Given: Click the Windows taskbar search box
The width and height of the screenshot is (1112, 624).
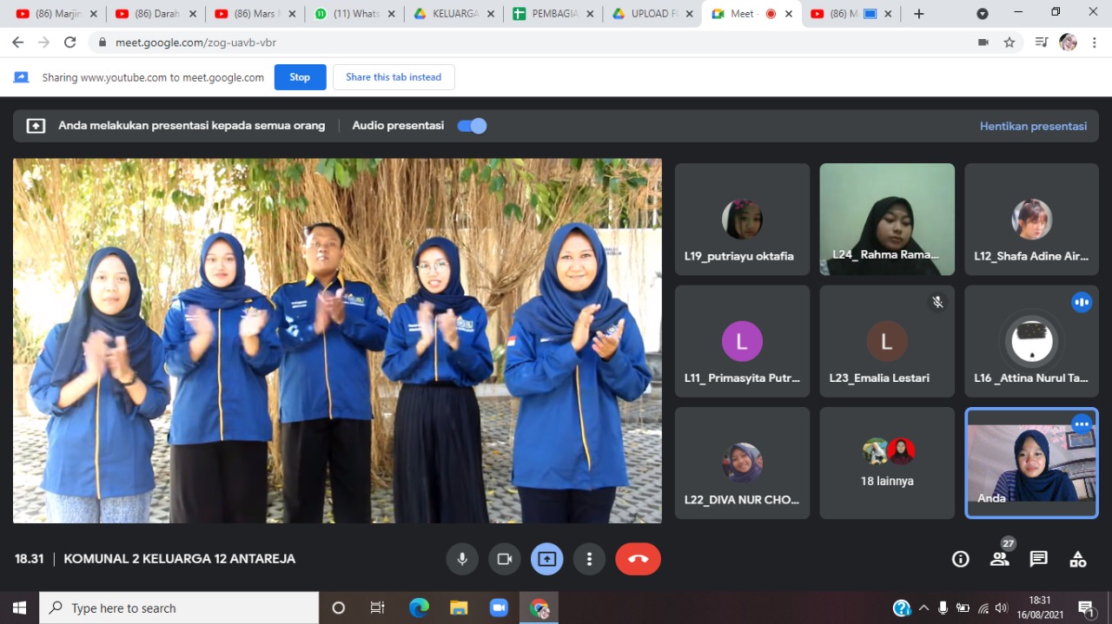Looking at the screenshot, I should pyautogui.click(x=180, y=608).
